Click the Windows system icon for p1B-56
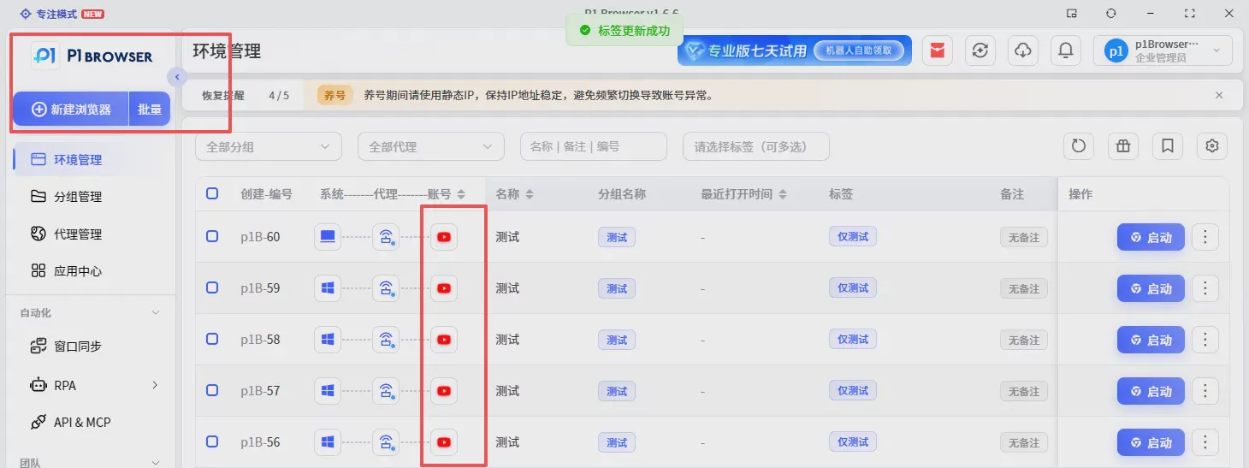This screenshot has height=468, width=1249. (x=328, y=442)
